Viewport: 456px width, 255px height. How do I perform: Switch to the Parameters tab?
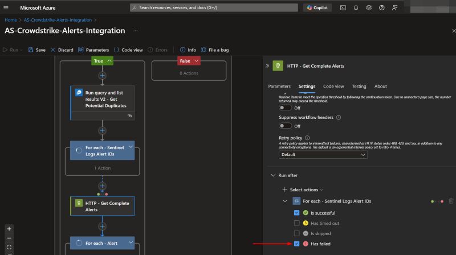279,87
